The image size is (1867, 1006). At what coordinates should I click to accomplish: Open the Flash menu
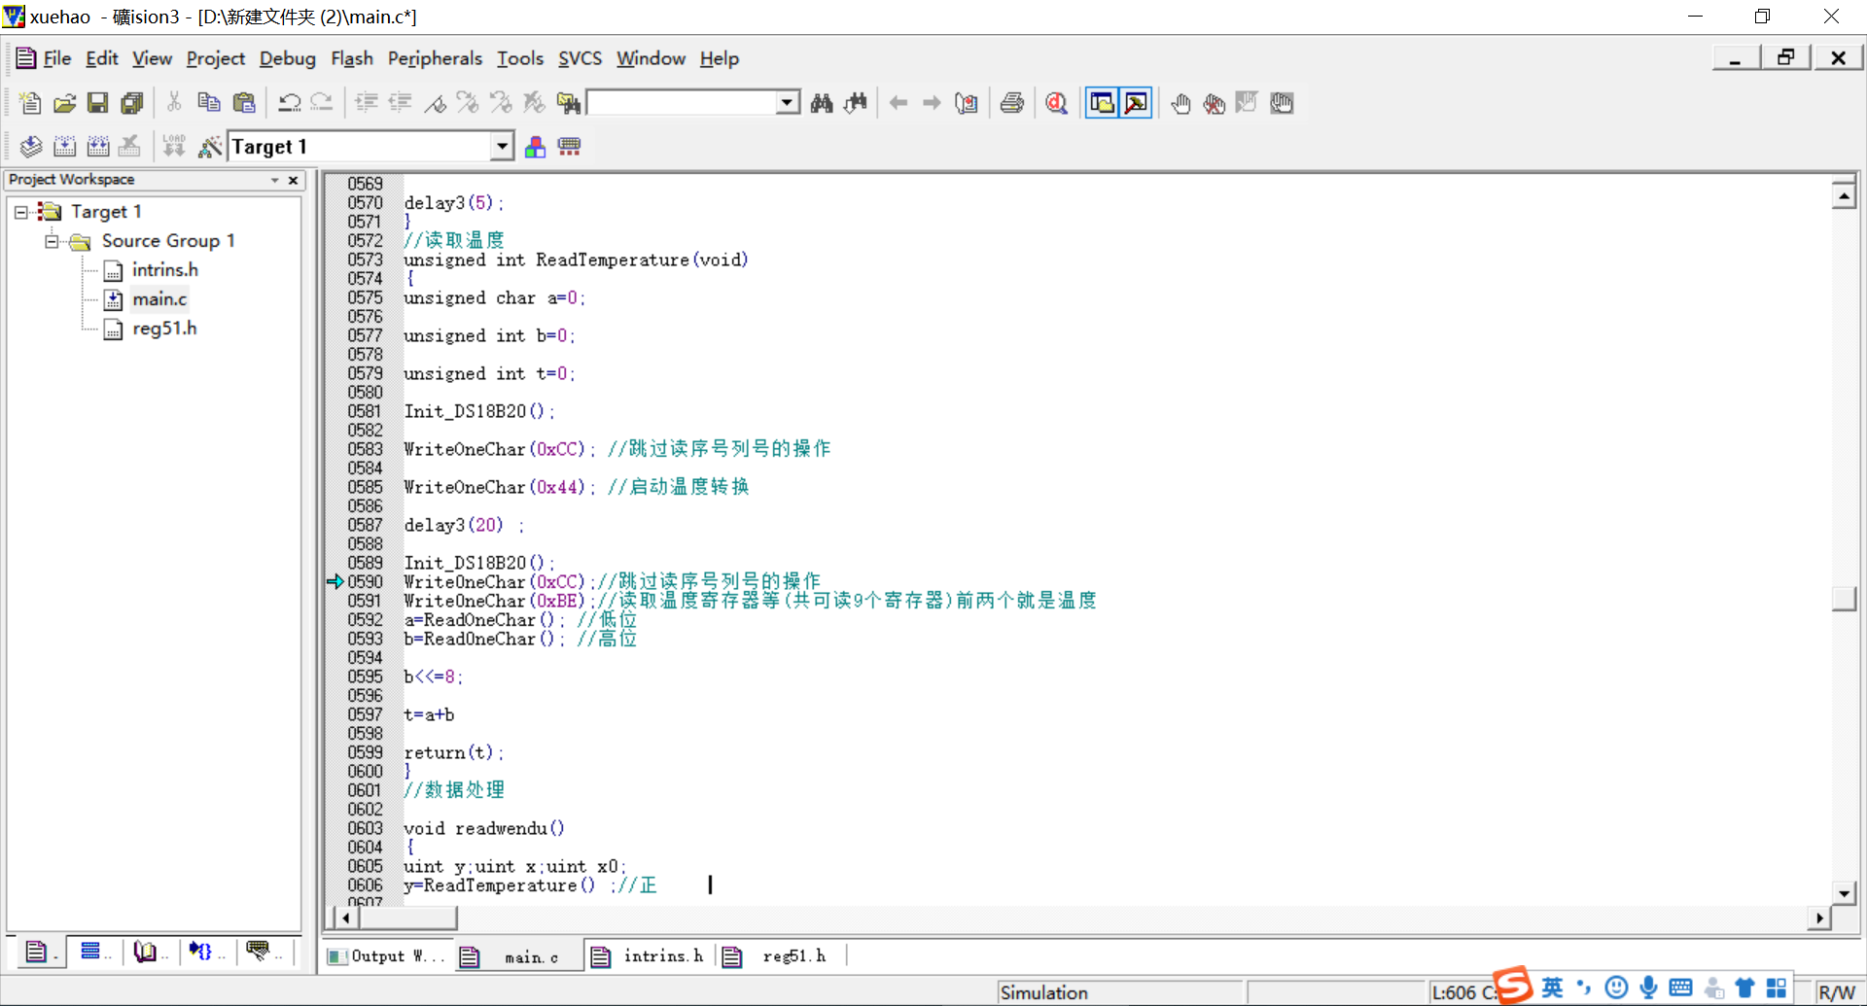pyautogui.click(x=352, y=59)
